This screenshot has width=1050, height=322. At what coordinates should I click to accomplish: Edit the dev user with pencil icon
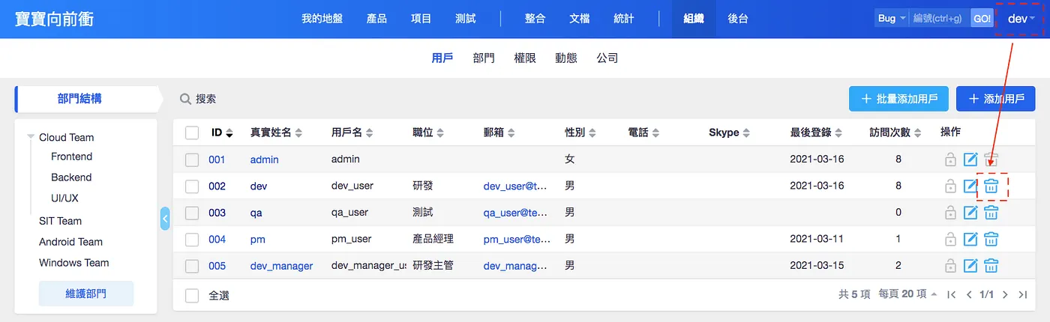[970, 186]
